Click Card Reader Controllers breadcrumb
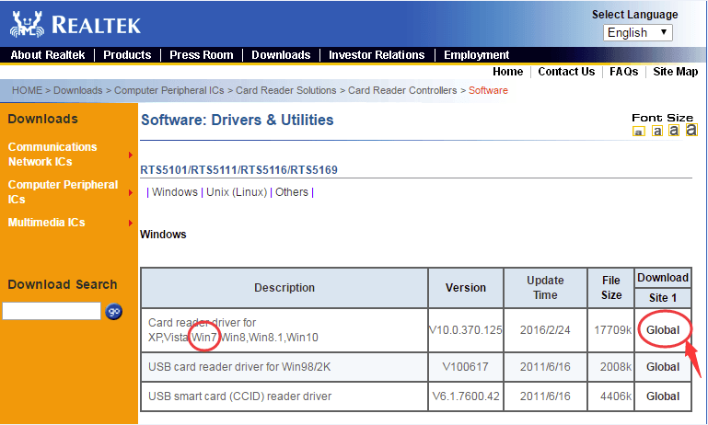The height and width of the screenshot is (425, 708). [x=402, y=90]
